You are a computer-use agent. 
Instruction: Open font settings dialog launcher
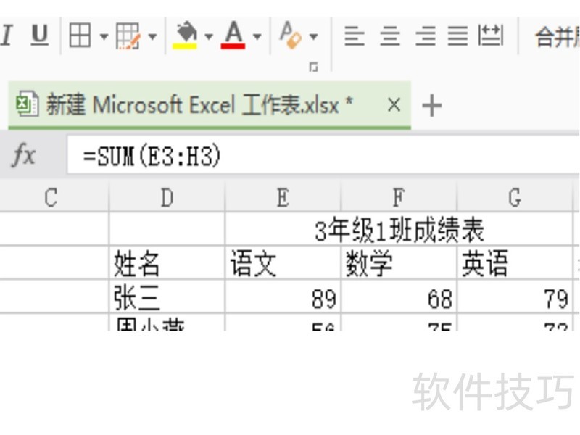314,67
